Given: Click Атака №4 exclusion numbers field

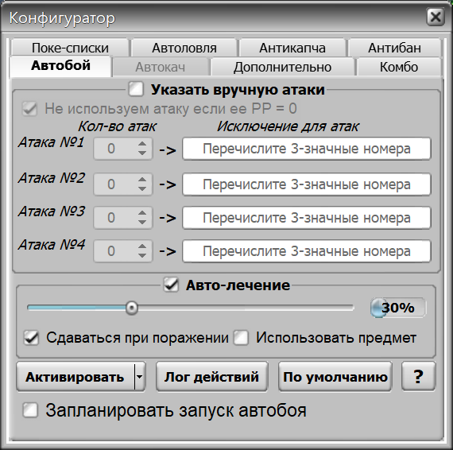Looking at the screenshot, I should point(307,251).
